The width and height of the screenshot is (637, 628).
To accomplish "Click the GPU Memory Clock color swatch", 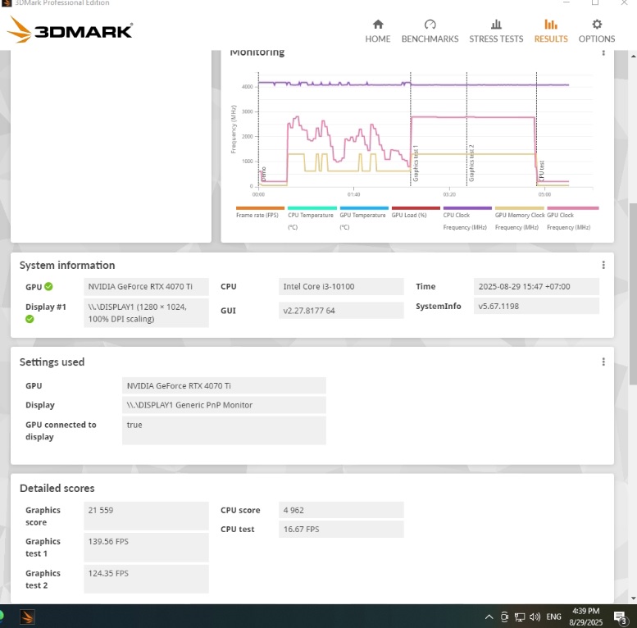I will point(519,208).
